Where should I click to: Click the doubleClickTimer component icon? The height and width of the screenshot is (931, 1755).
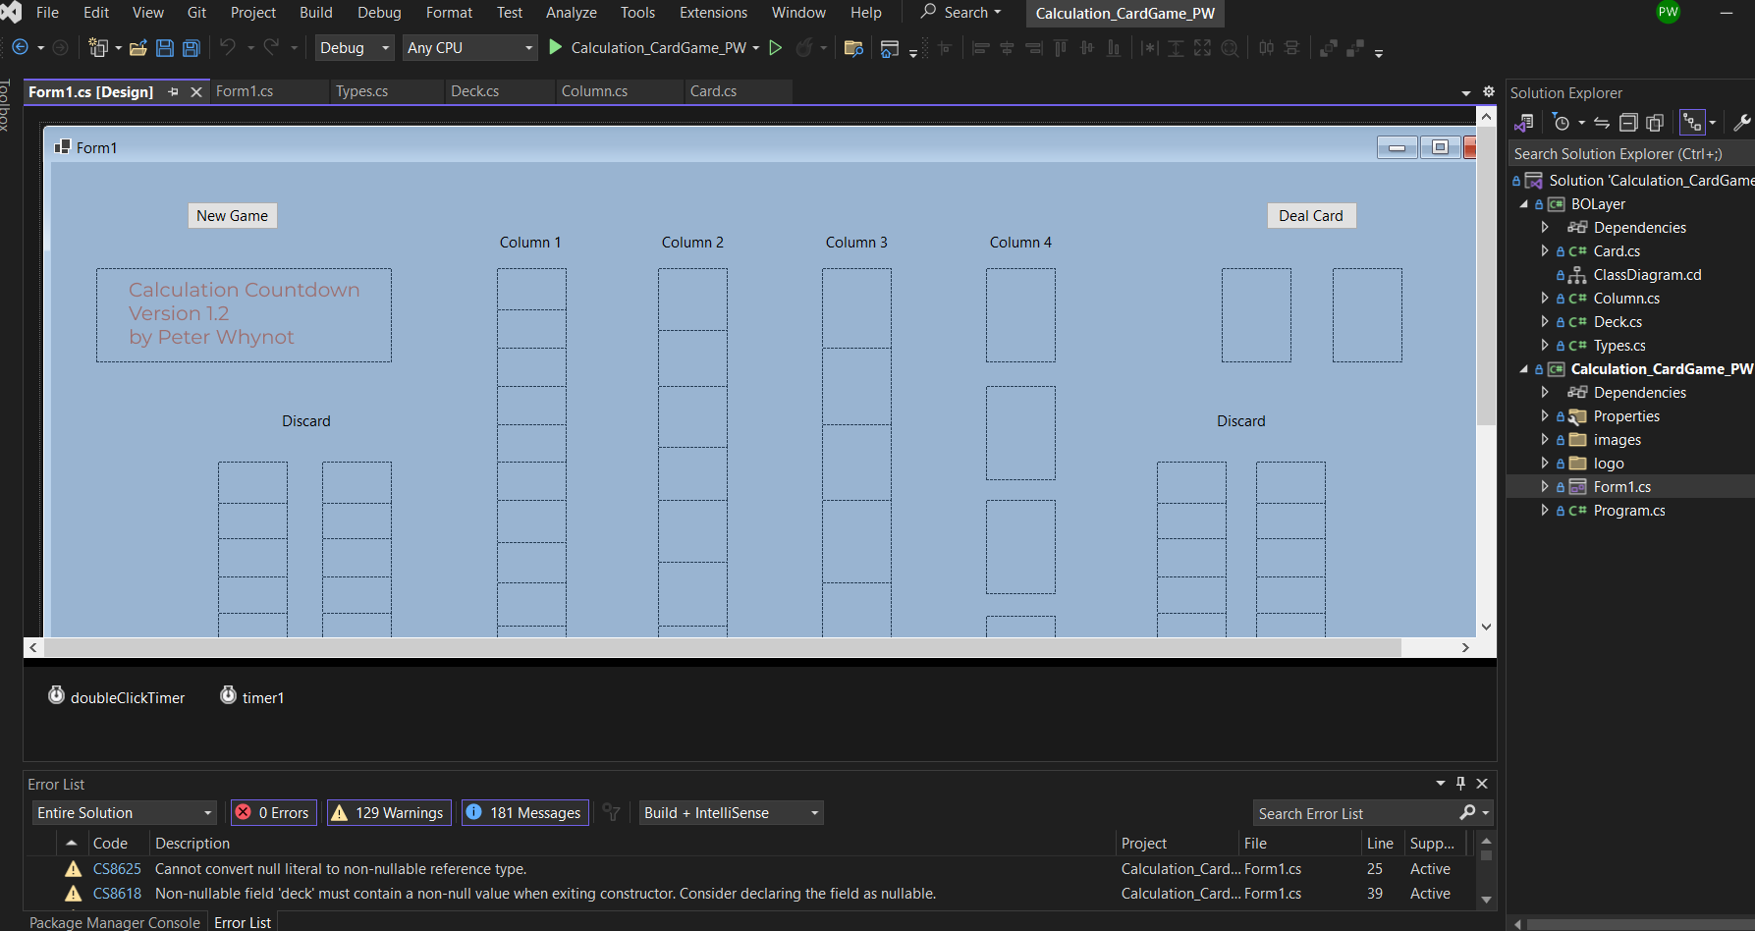[x=57, y=695]
